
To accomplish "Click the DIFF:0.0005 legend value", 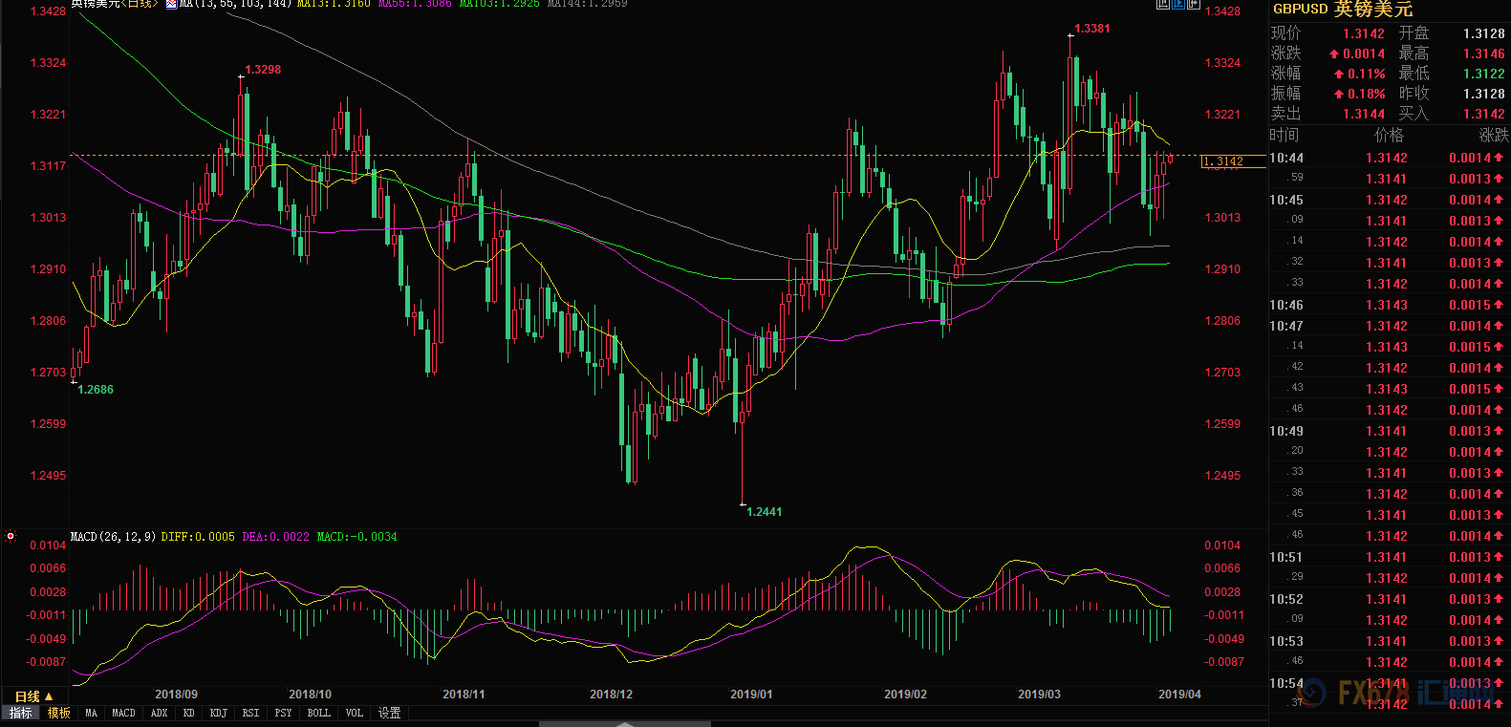I will [x=198, y=537].
